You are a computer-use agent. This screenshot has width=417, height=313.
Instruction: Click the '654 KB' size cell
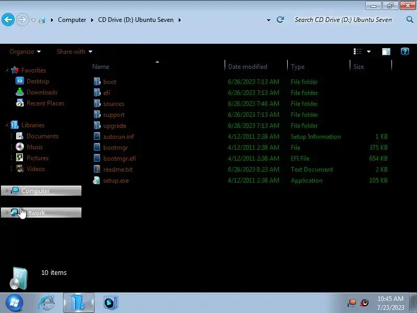pos(378,159)
